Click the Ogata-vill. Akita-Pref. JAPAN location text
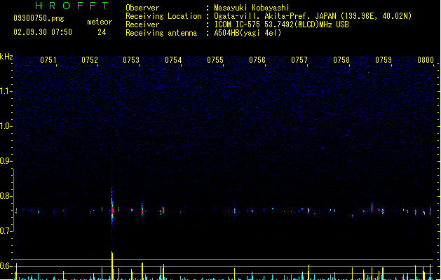This screenshot has width=441, height=280. (x=313, y=16)
